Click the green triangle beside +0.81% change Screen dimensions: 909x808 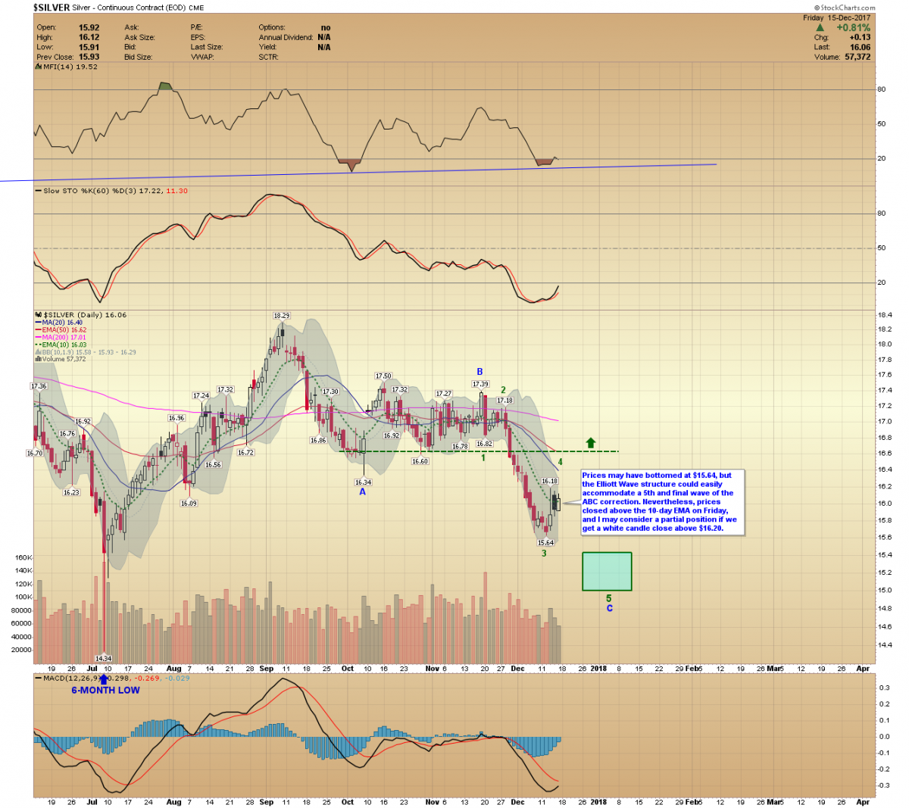[820, 28]
